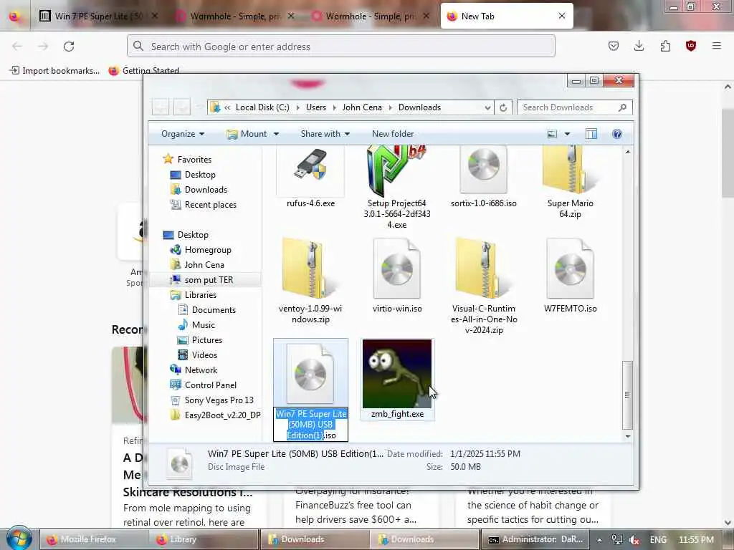
Task: Expand the Local Disk (C:) breadcrumb arrow
Action: pos(297,107)
